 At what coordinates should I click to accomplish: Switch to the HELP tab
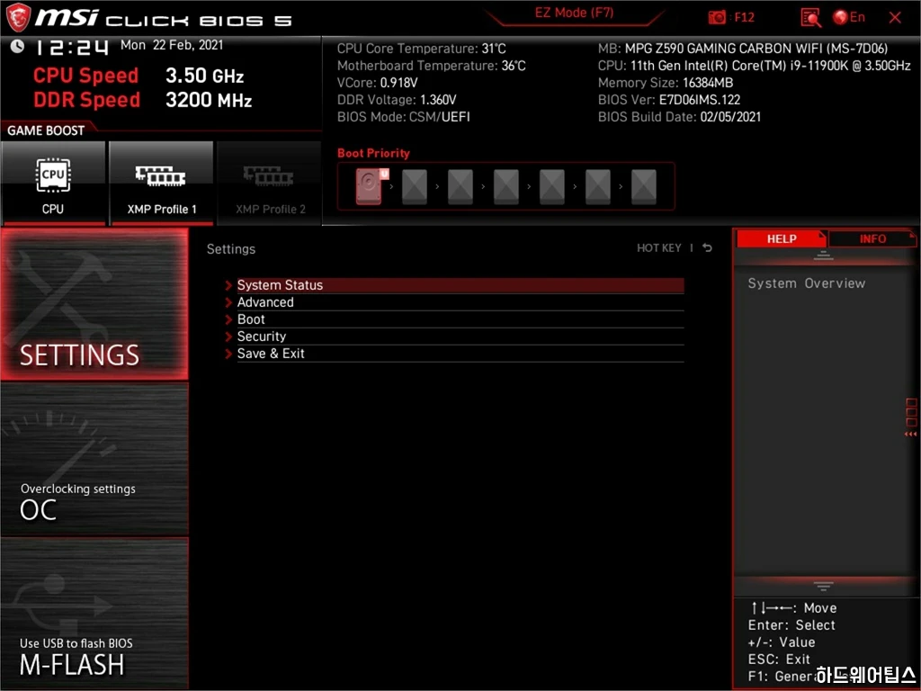pyautogui.click(x=782, y=238)
